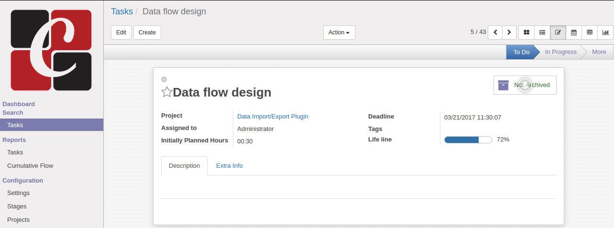Go to next task record
This screenshot has height=228, width=614.
[509, 33]
